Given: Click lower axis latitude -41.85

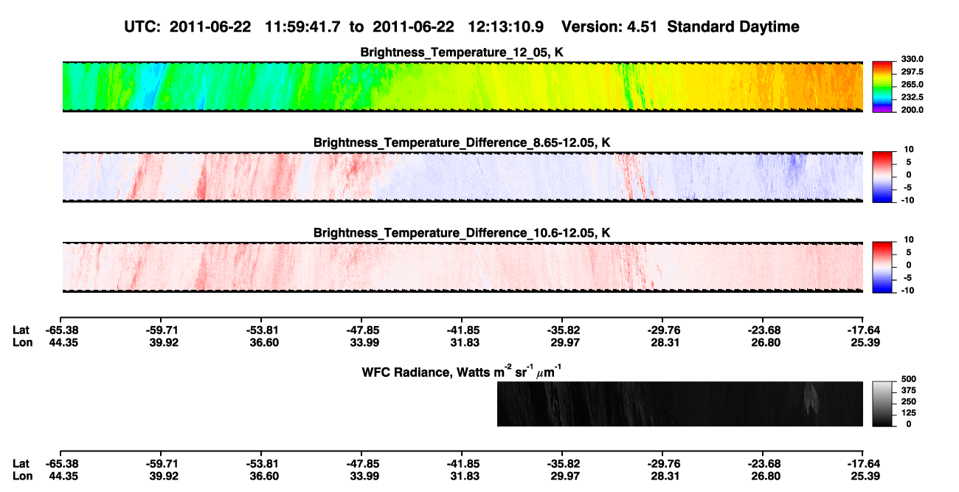Looking at the screenshot, I should (x=462, y=463).
